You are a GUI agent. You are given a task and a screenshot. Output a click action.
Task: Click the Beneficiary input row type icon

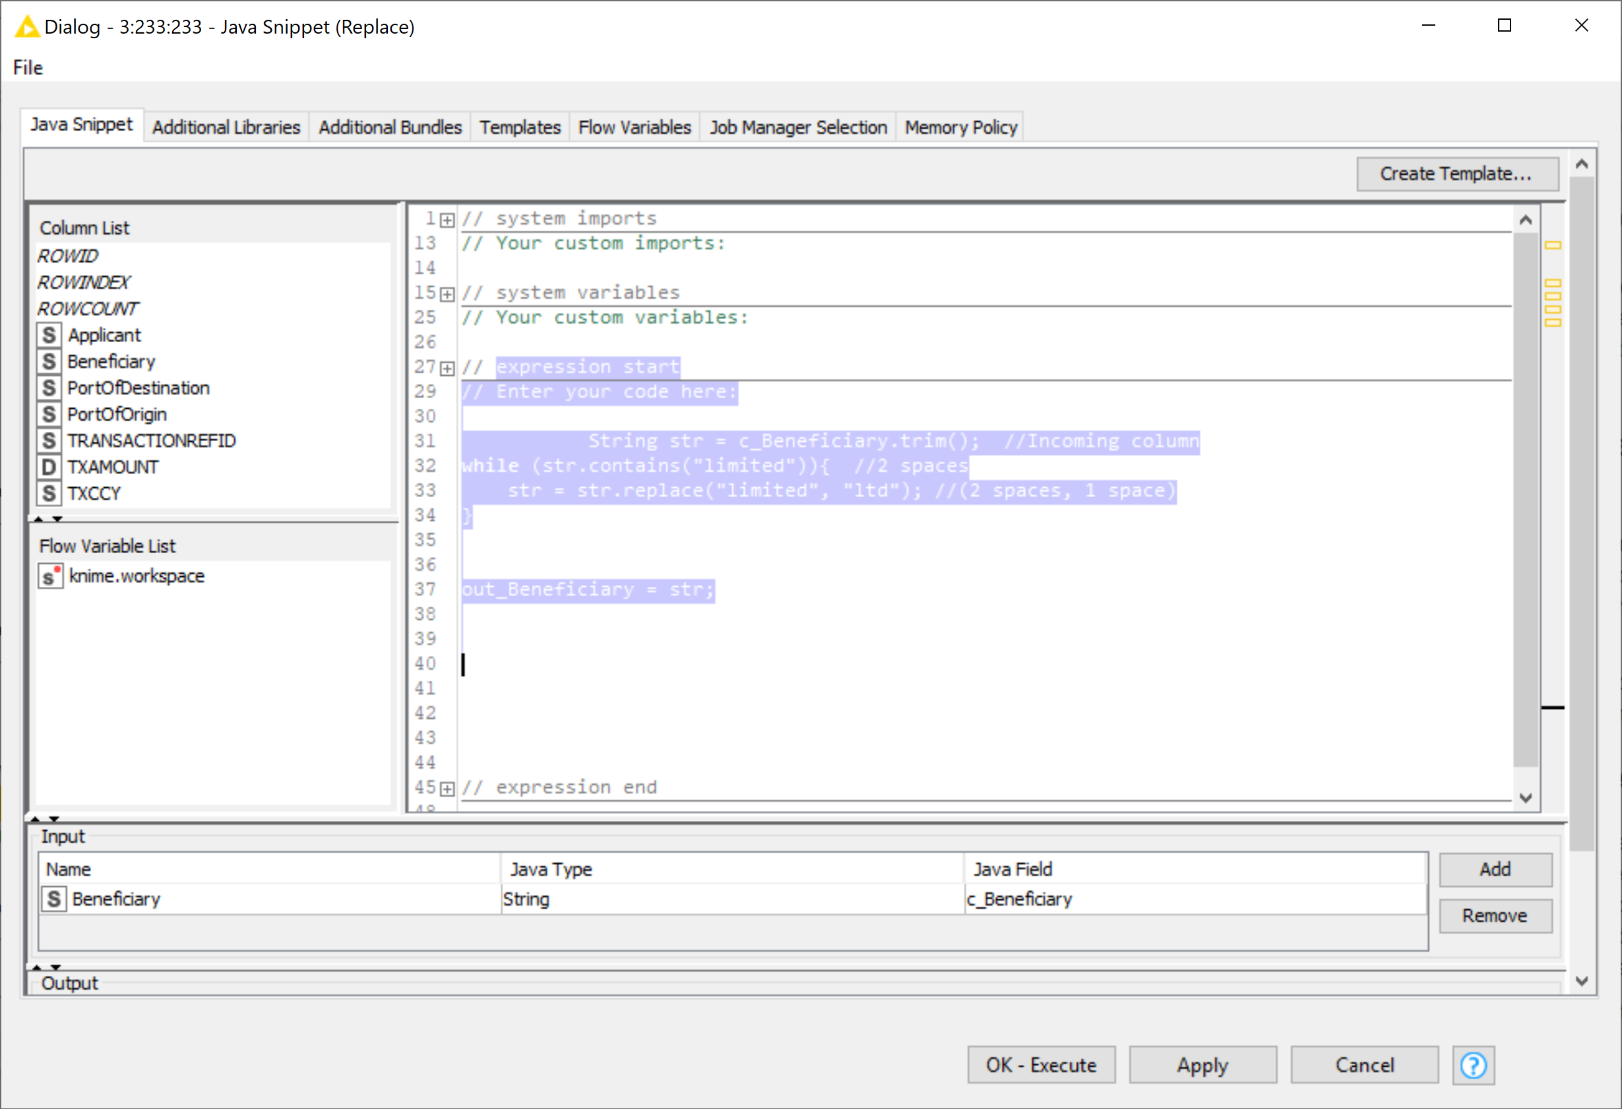pyautogui.click(x=53, y=899)
